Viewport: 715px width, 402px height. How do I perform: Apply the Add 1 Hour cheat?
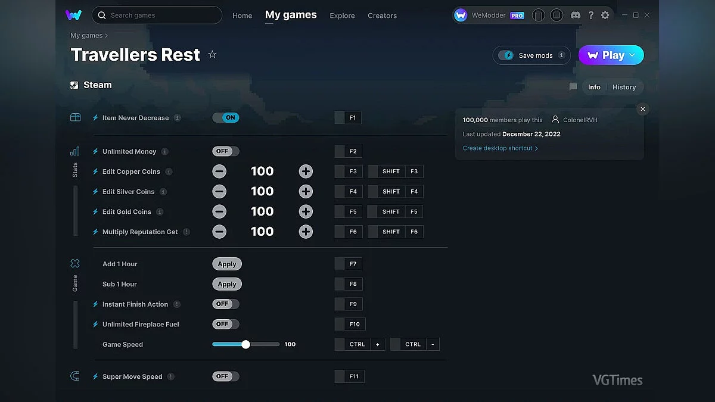tap(227, 264)
